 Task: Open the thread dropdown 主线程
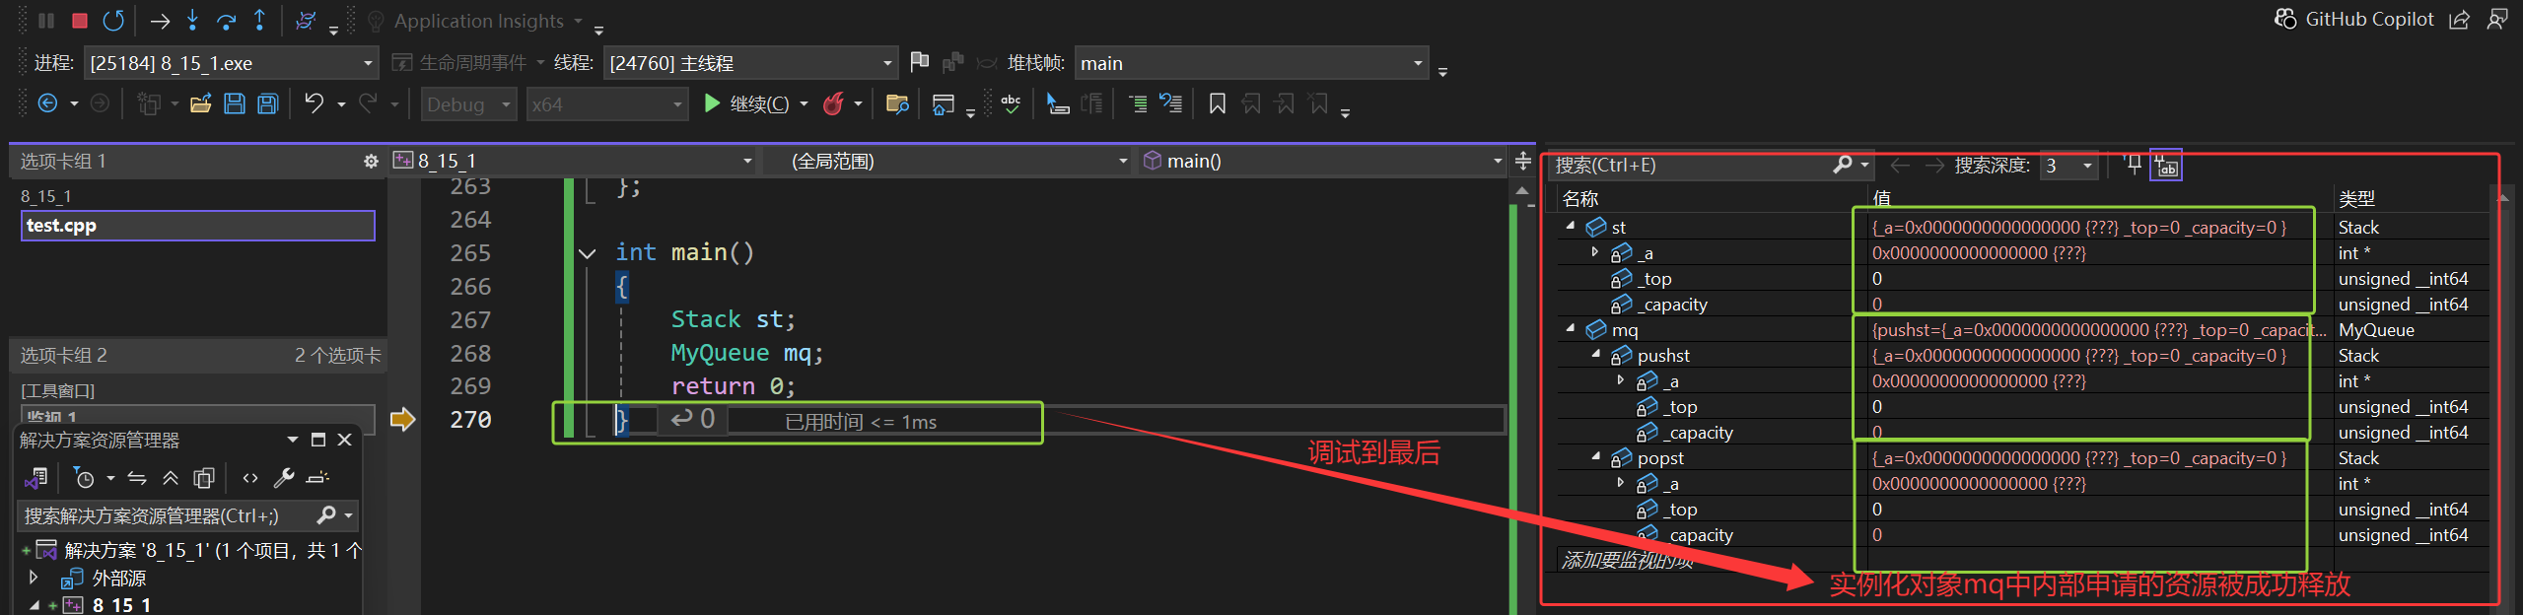[750, 63]
